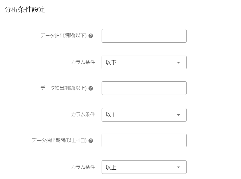The width and height of the screenshot is (241, 179).
Task: Click the データ抽出期間(以上-1日) label text
Action: pos(59,141)
